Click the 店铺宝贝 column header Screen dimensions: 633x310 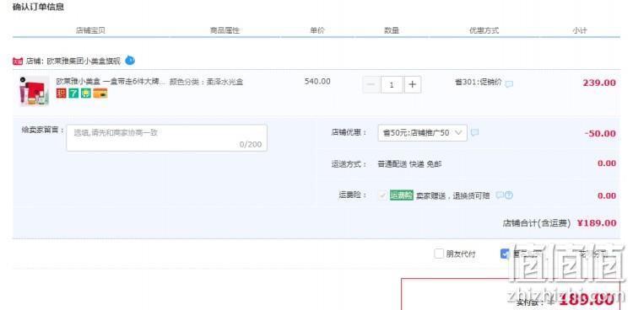[x=90, y=30]
